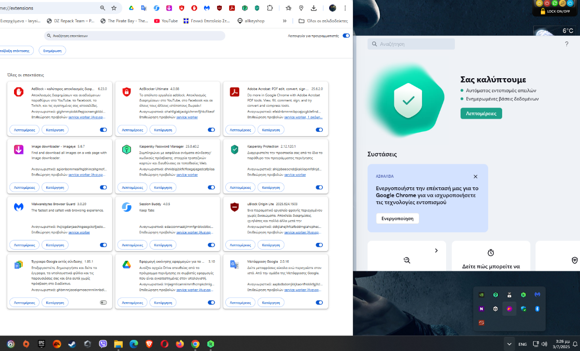Open the notification bell on taskbar
580x351 pixels.
pos(575,344)
